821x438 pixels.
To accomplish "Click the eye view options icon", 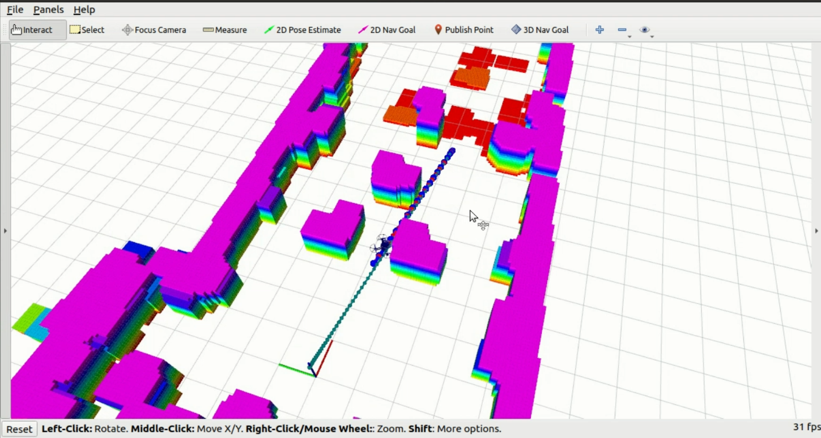I will pyautogui.click(x=644, y=30).
